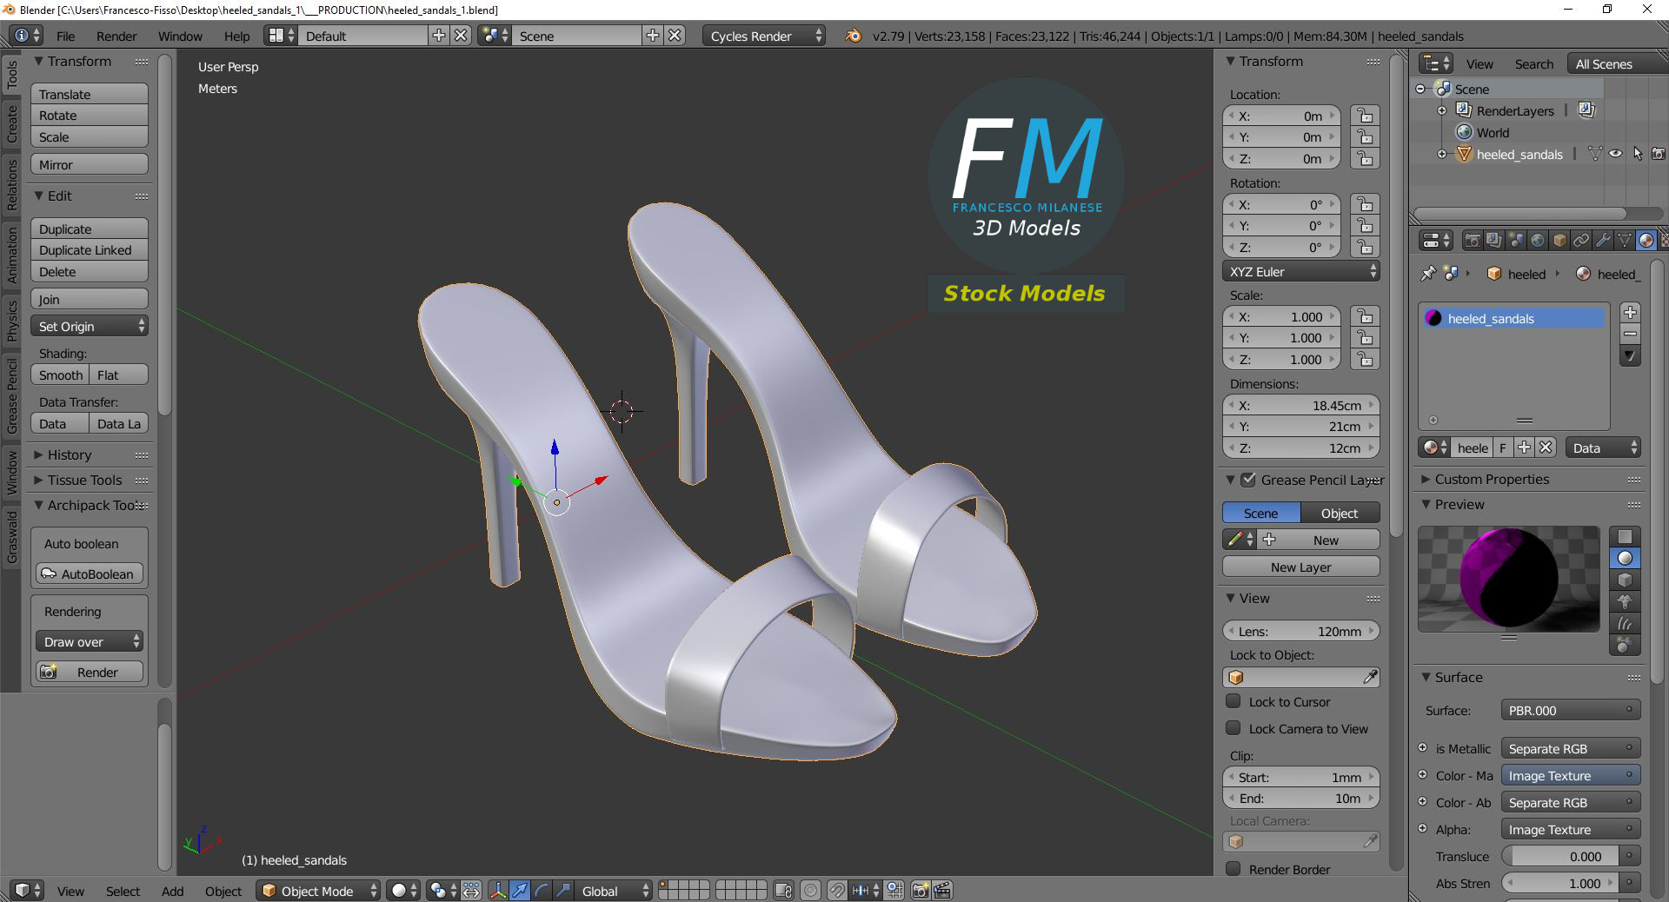Open the Window menu
This screenshot has width=1669, height=902.
(x=180, y=36)
